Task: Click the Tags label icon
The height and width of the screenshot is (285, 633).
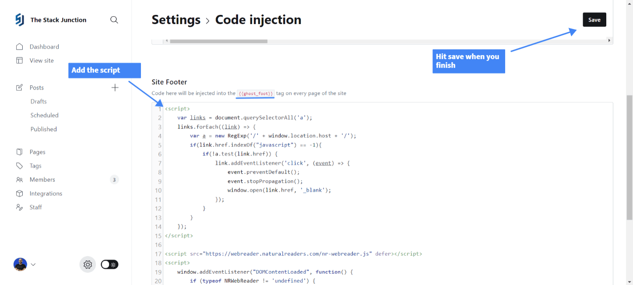Action: pyautogui.click(x=20, y=166)
